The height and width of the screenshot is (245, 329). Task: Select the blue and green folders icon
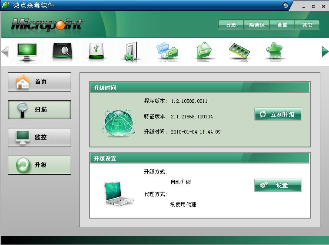[167, 50]
